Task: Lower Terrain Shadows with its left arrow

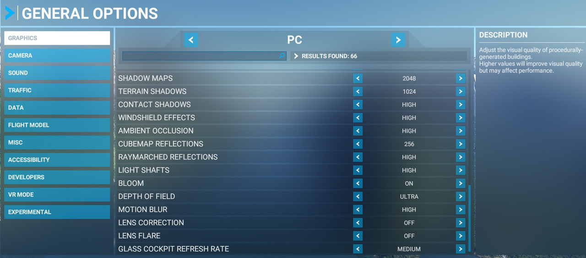Action: 358,91
